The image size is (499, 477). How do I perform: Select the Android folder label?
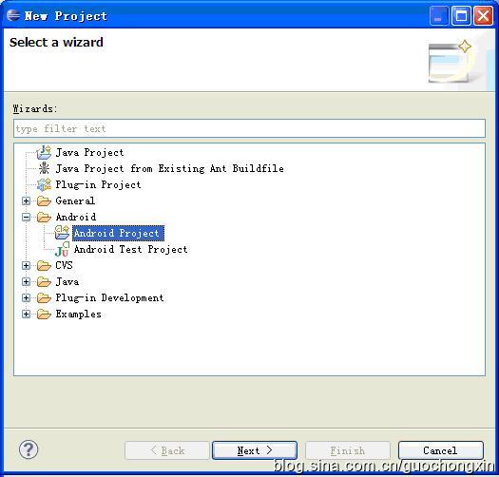tap(76, 217)
